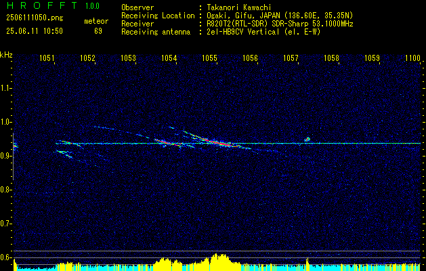This screenshot has width=426, height=271.
Task: Select the 1052 time marker
Action: (88, 58)
